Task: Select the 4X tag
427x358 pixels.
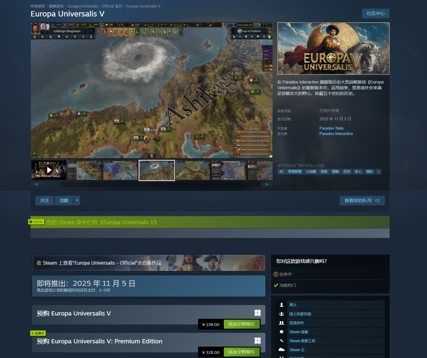Action: (x=282, y=172)
